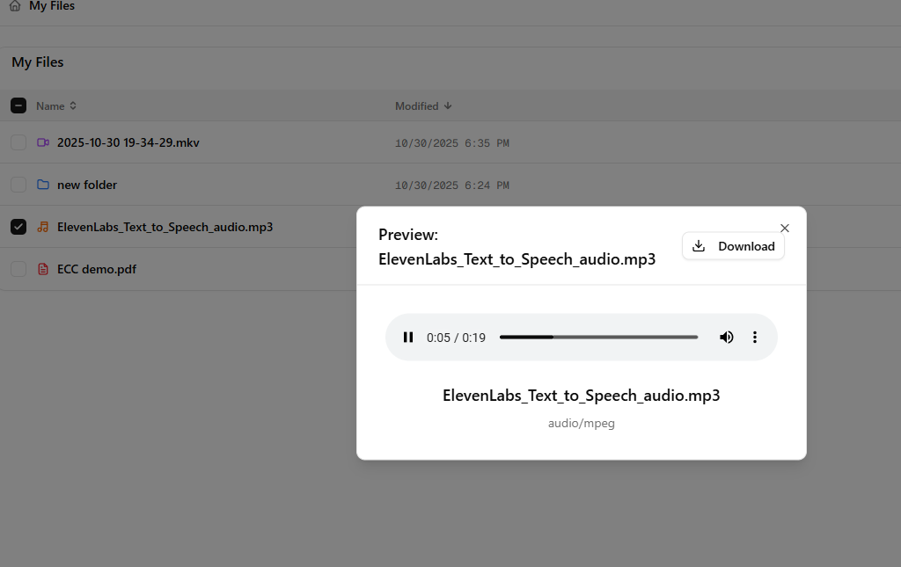This screenshot has height=567, width=901.
Task: Select the ECC demo.pdf checkbox
Action: coord(18,269)
